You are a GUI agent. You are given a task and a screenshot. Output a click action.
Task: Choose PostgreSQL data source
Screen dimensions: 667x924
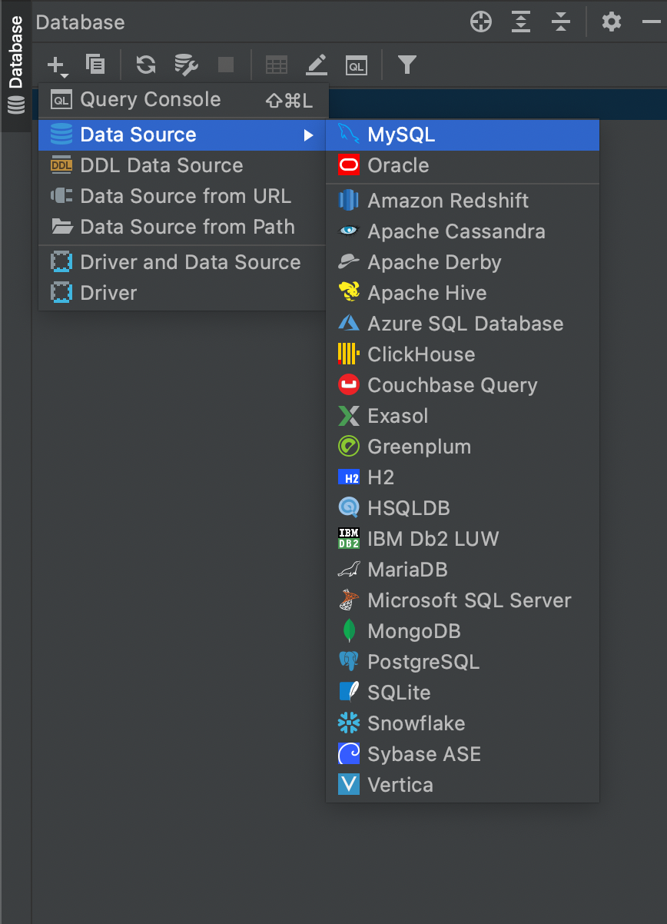click(x=463, y=662)
